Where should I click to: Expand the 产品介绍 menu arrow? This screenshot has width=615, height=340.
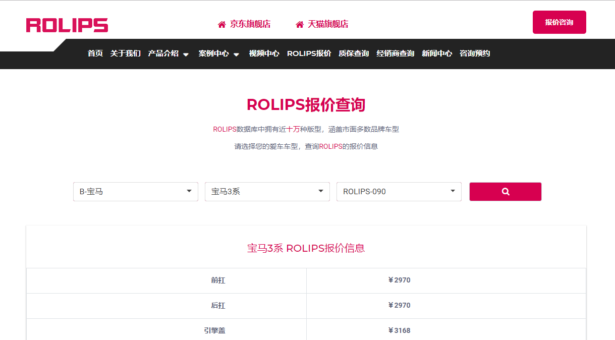click(186, 54)
